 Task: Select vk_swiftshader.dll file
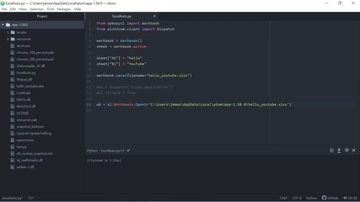pos(30,160)
